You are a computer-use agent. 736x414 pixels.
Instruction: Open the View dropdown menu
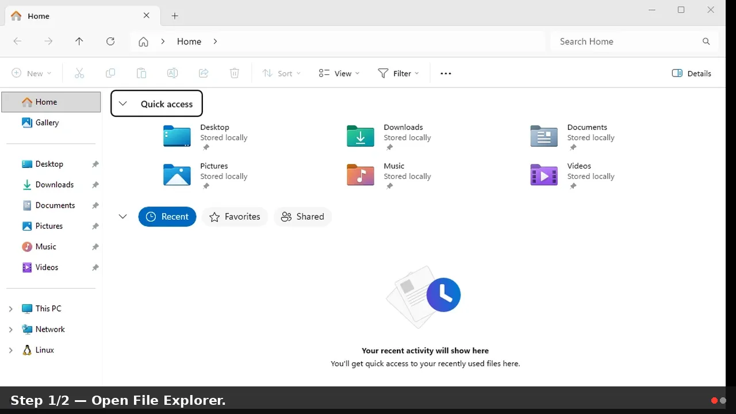click(339, 74)
